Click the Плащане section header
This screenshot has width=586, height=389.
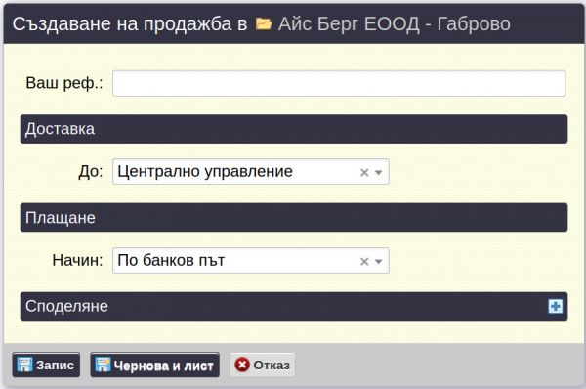pyautogui.click(x=294, y=218)
